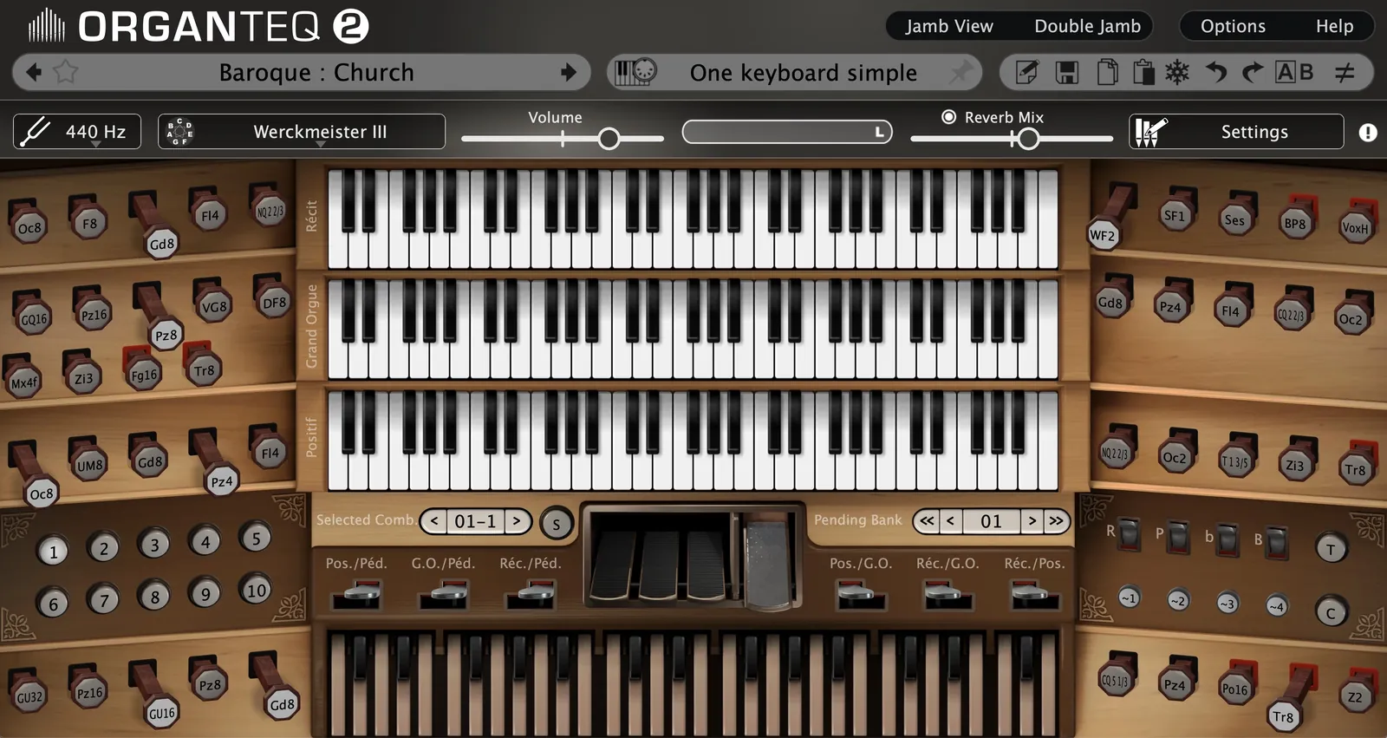Pin the One keyboard simple layout
The width and height of the screenshot is (1387, 738).
960,72
